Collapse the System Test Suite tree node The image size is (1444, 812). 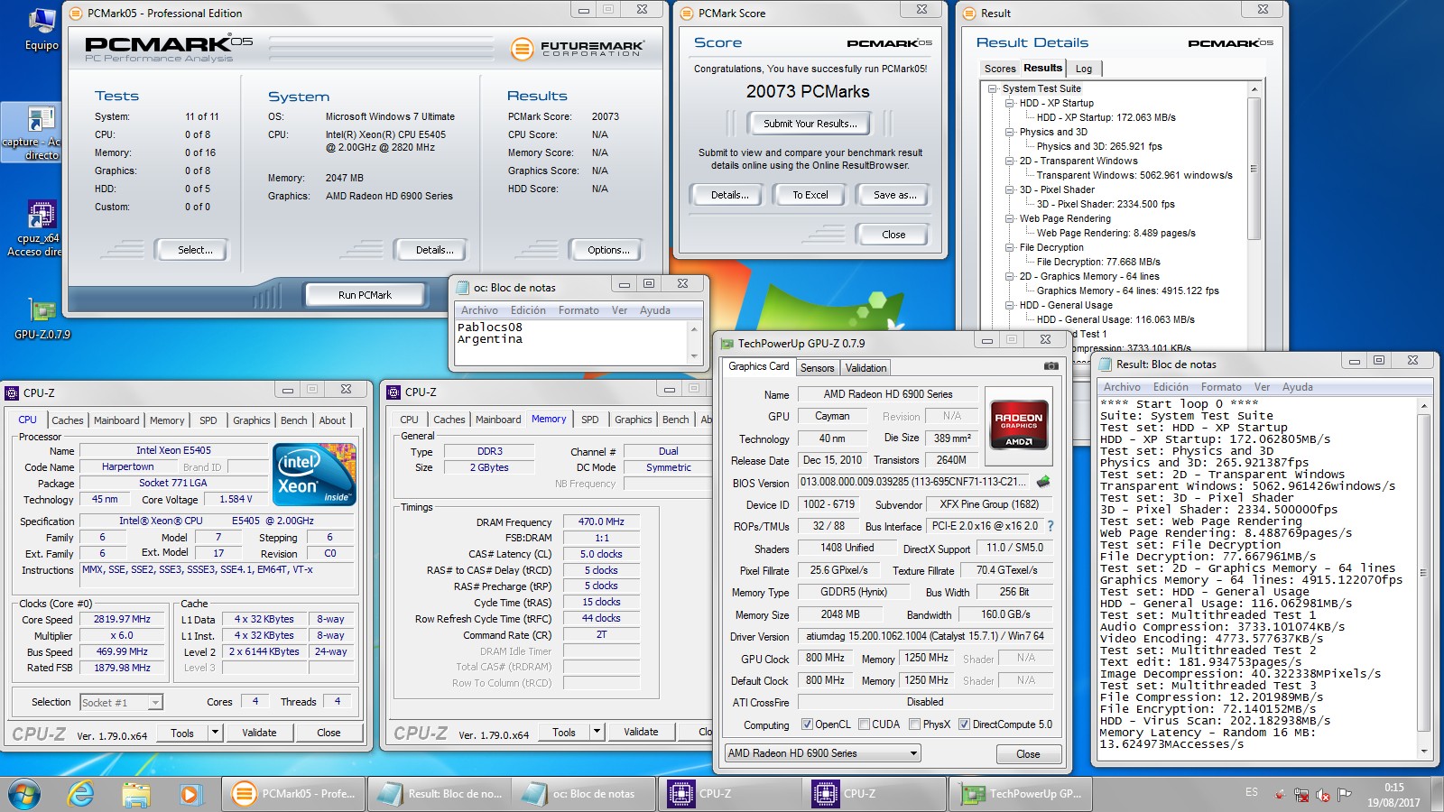[x=993, y=88]
